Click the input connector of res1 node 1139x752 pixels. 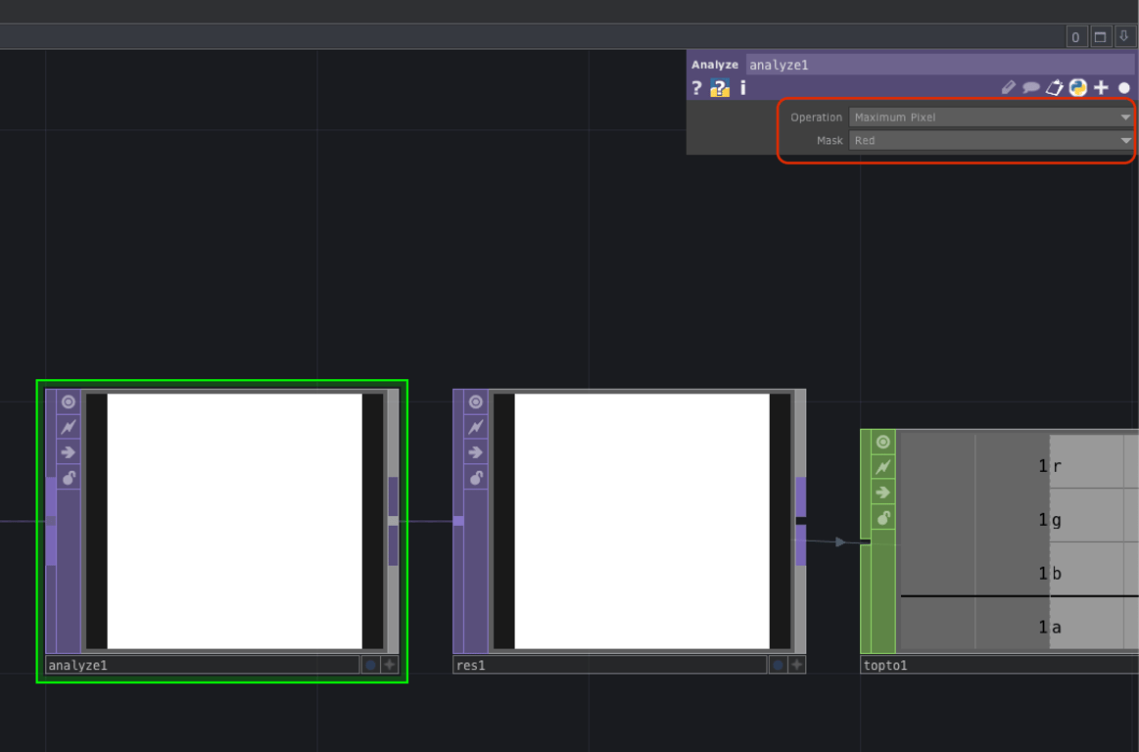pos(458,521)
